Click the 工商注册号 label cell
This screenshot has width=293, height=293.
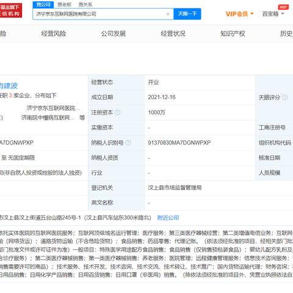point(274,128)
